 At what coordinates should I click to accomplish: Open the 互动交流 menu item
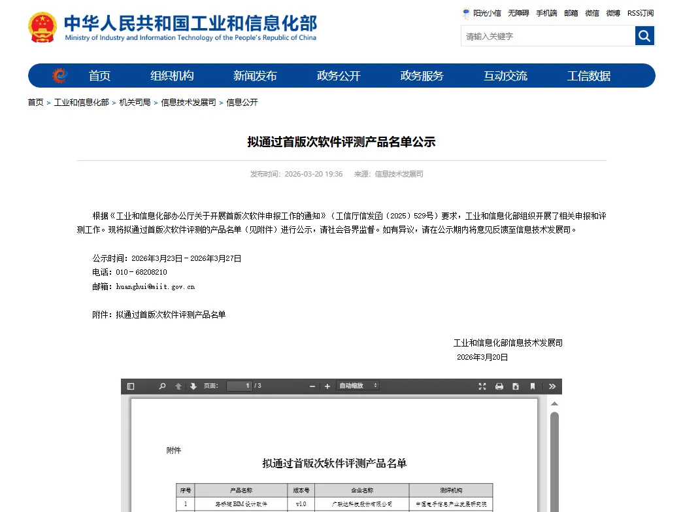505,76
